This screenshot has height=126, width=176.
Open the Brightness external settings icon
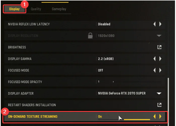pyautogui.click(x=159, y=47)
